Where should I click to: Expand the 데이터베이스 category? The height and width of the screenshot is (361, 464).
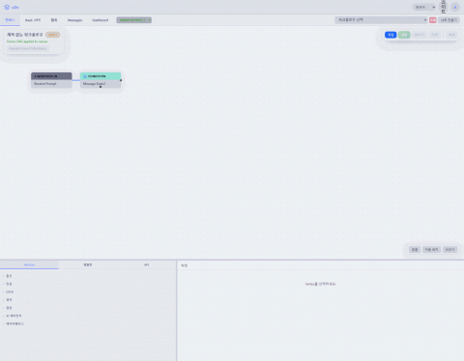coord(14,323)
